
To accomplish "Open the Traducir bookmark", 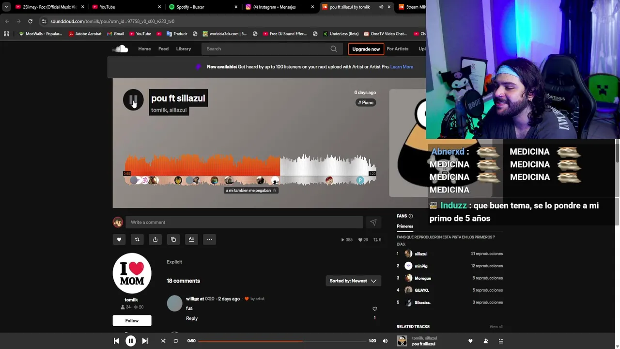I will point(176,34).
